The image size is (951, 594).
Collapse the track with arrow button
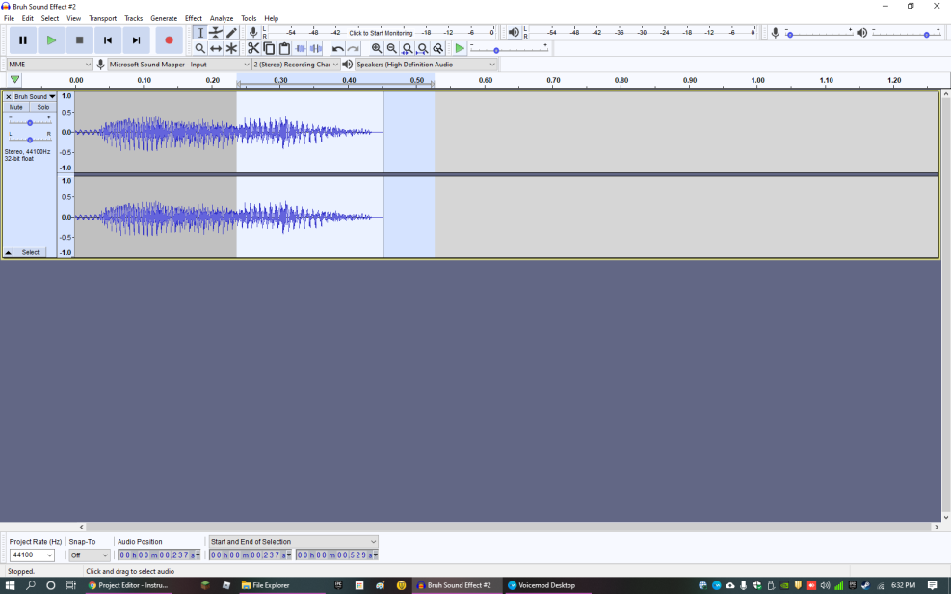click(9, 253)
